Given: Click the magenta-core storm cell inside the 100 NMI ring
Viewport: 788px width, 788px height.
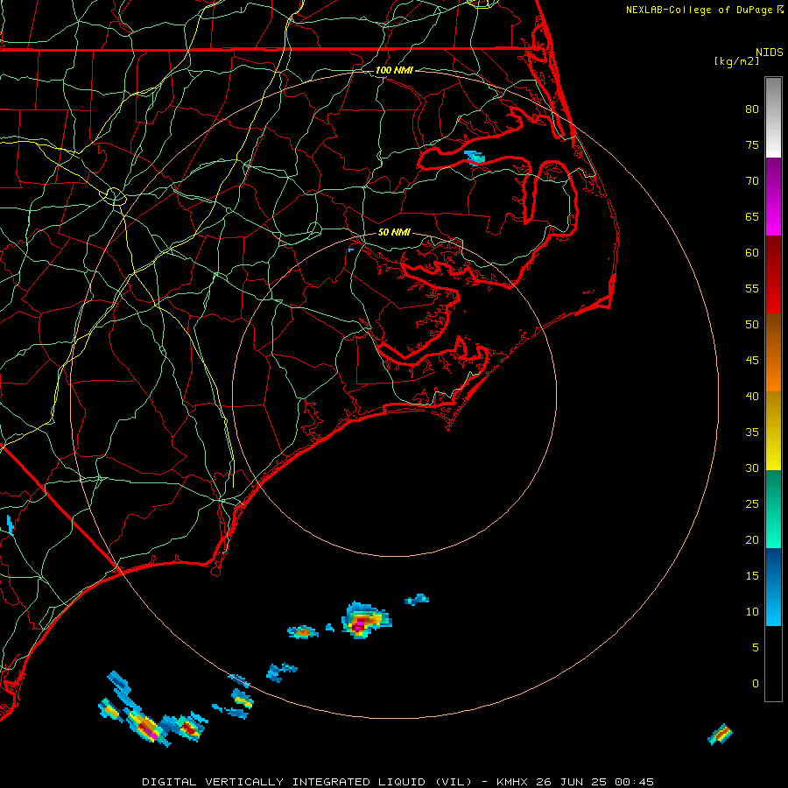Looking at the screenshot, I should 366,620.
